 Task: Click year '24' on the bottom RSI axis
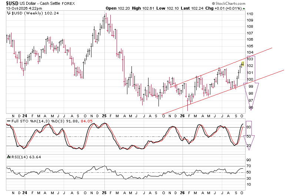(25, 193)
